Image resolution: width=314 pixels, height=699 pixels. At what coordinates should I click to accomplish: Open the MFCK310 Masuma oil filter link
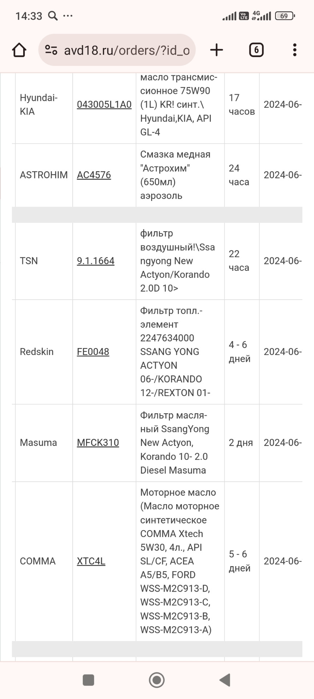pos(98,443)
